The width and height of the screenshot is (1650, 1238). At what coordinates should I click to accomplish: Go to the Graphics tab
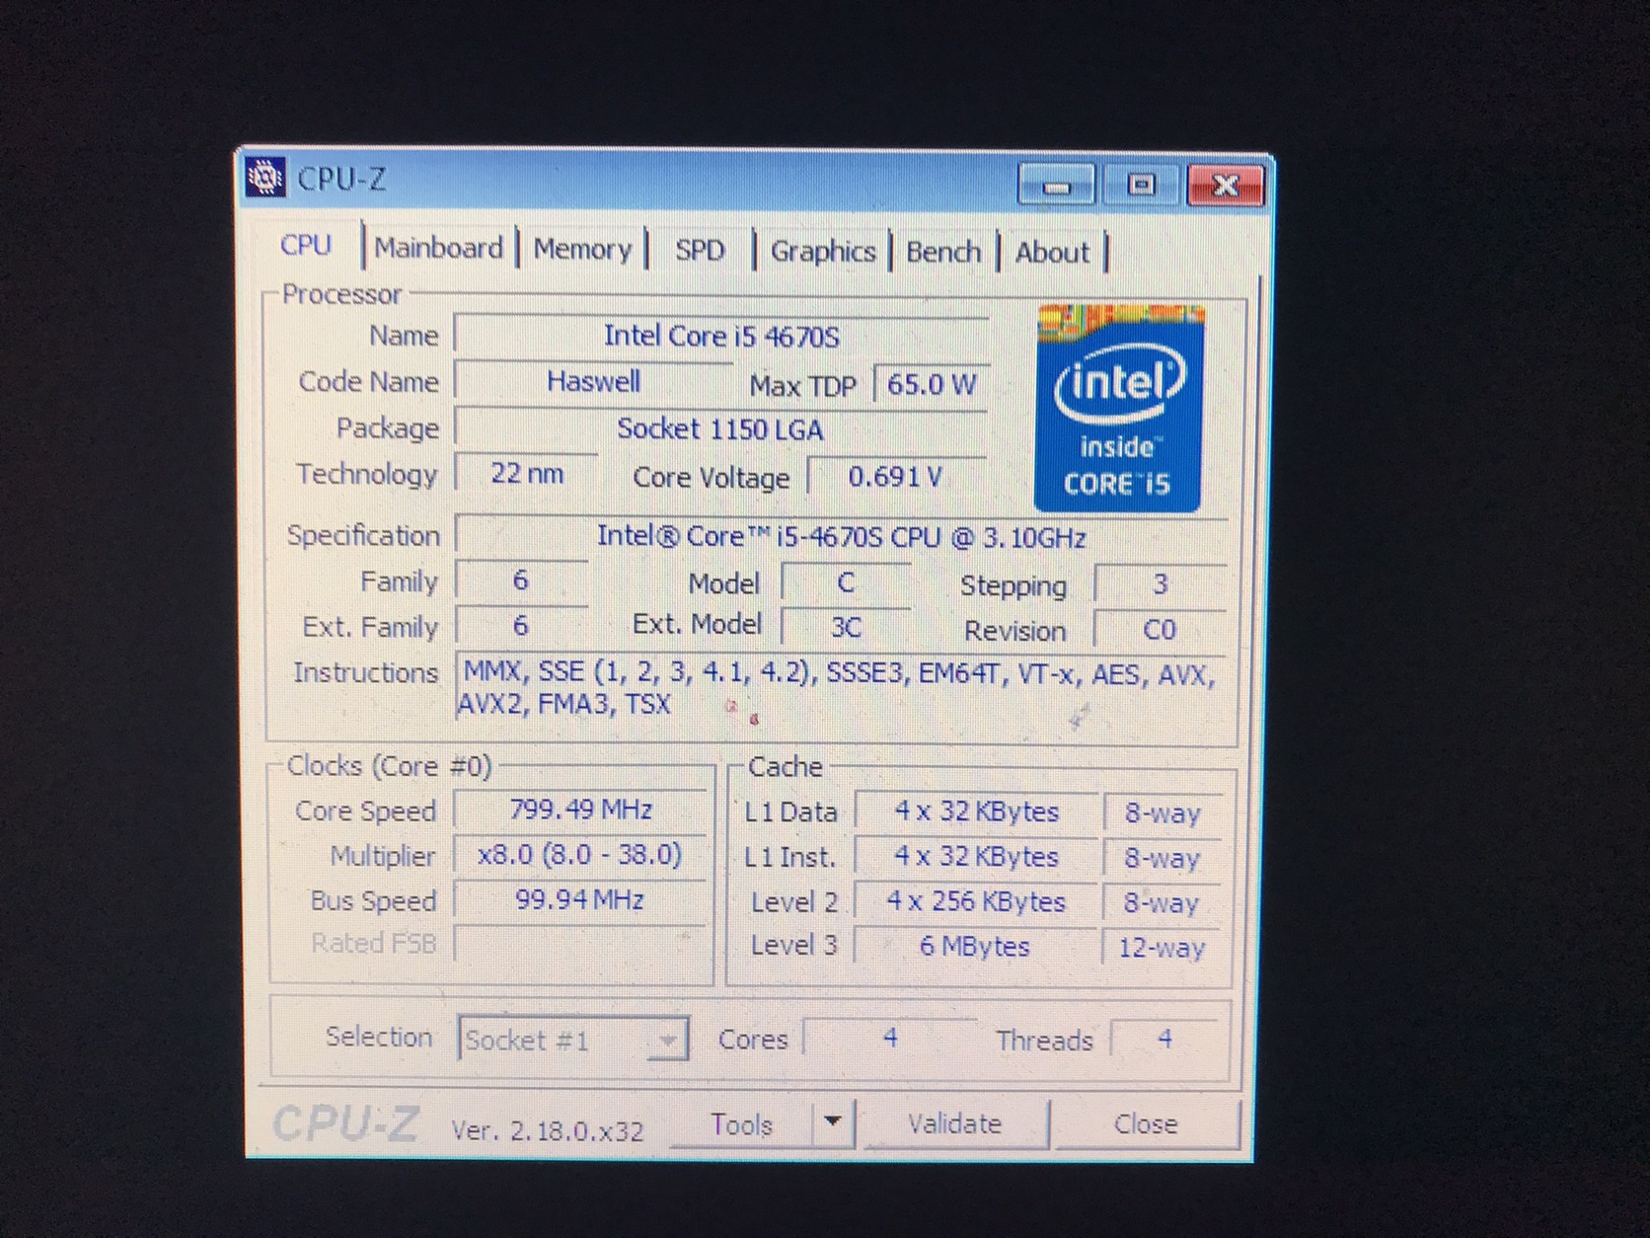click(823, 252)
